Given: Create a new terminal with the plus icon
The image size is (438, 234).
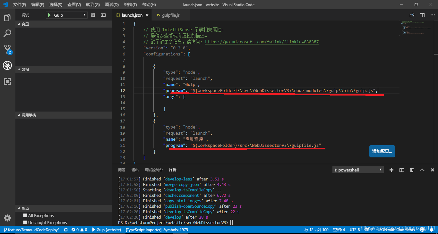Looking at the screenshot, I should pos(391,170).
